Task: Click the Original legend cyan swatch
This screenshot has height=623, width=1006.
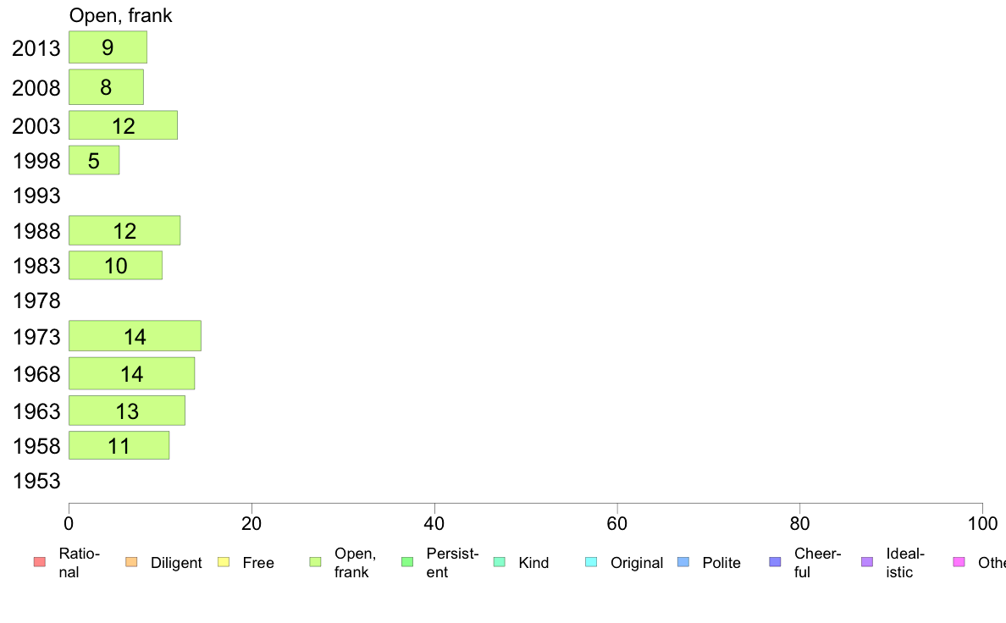Action: (592, 562)
